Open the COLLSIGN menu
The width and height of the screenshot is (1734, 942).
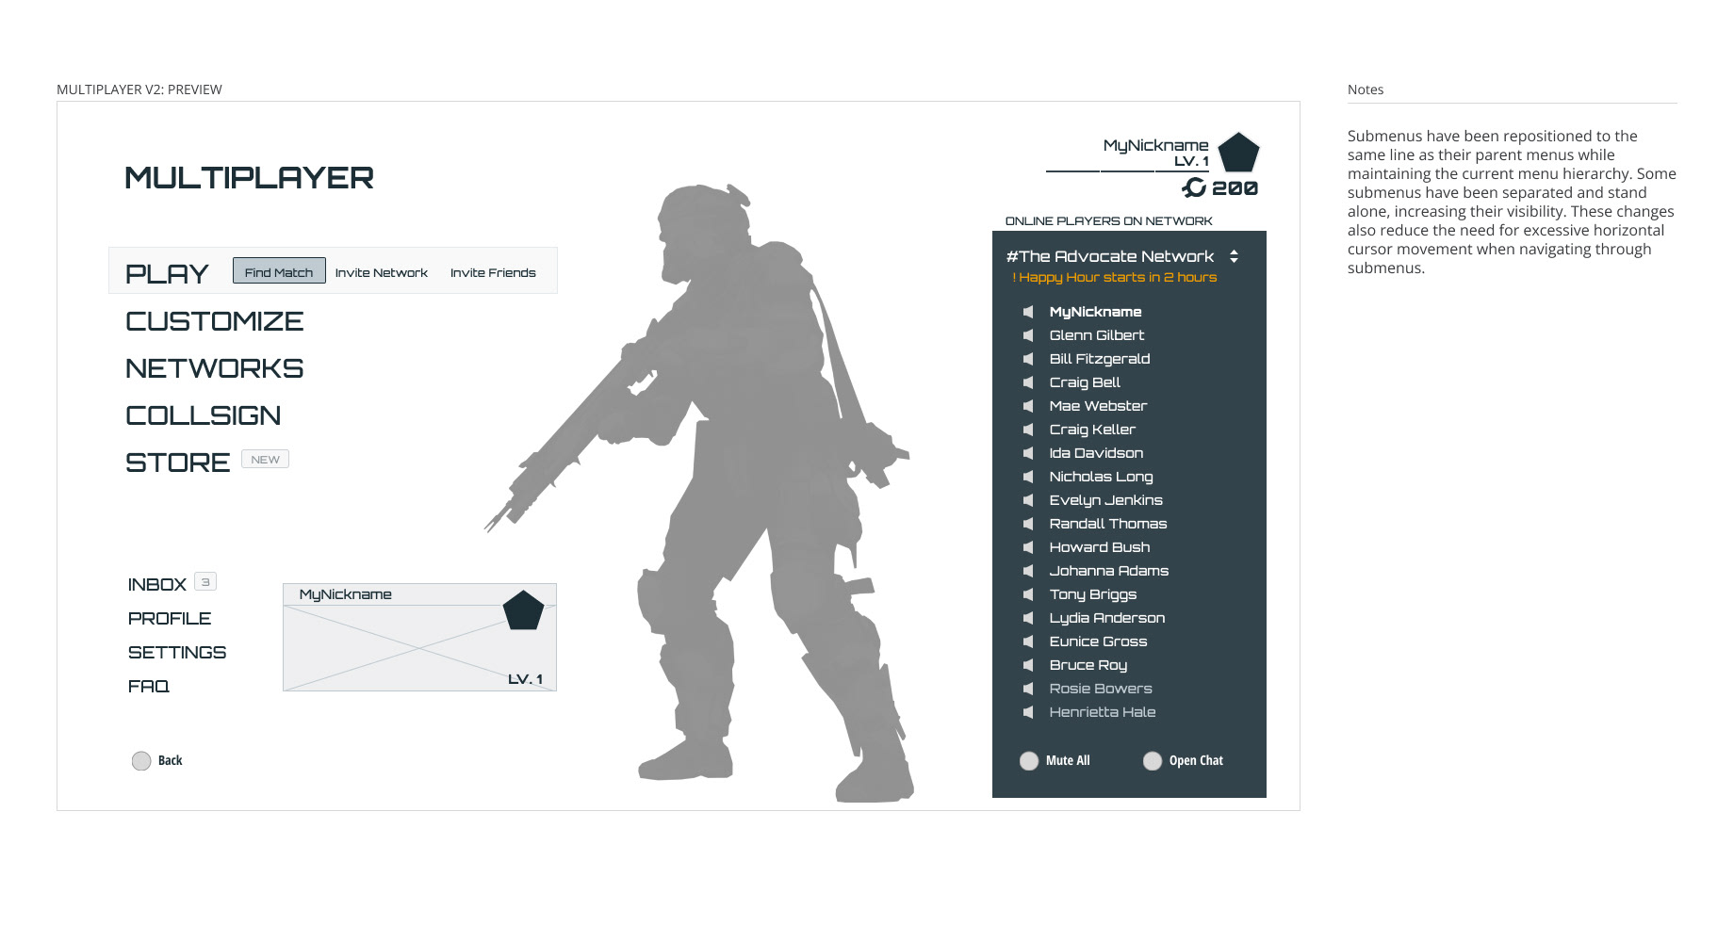click(204, 415)
